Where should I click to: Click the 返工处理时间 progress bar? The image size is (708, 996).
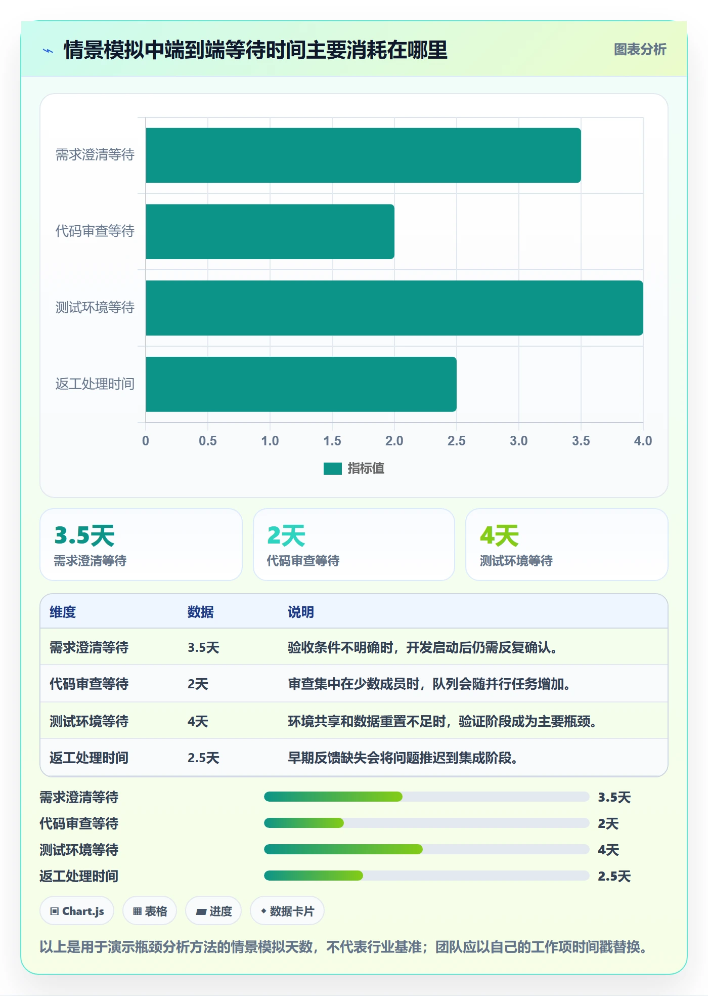pos(426,876)
